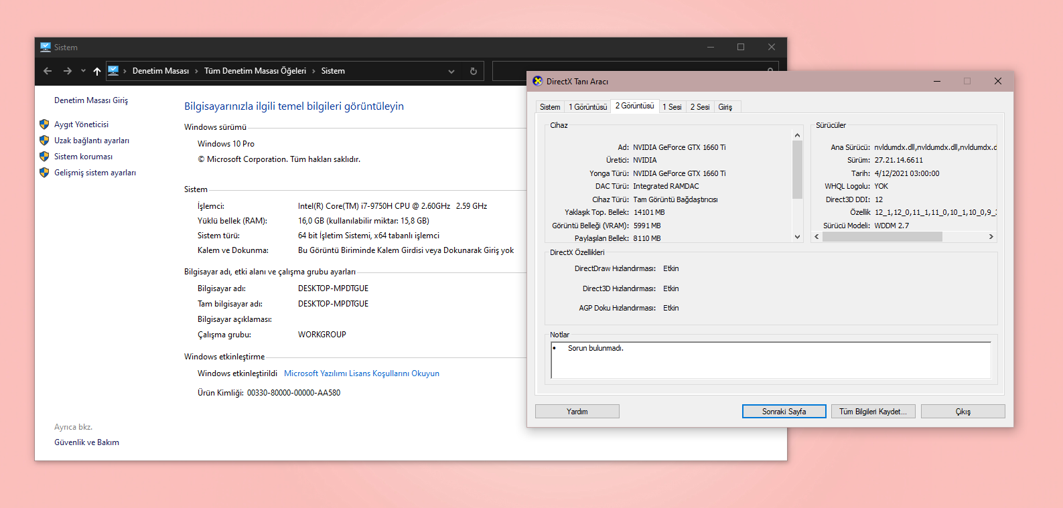This screenshot has width=1063, height=508.
Task: Click the Sürücüler scroll left arrow
Action: pyautogui.click(x=817, y=237)
